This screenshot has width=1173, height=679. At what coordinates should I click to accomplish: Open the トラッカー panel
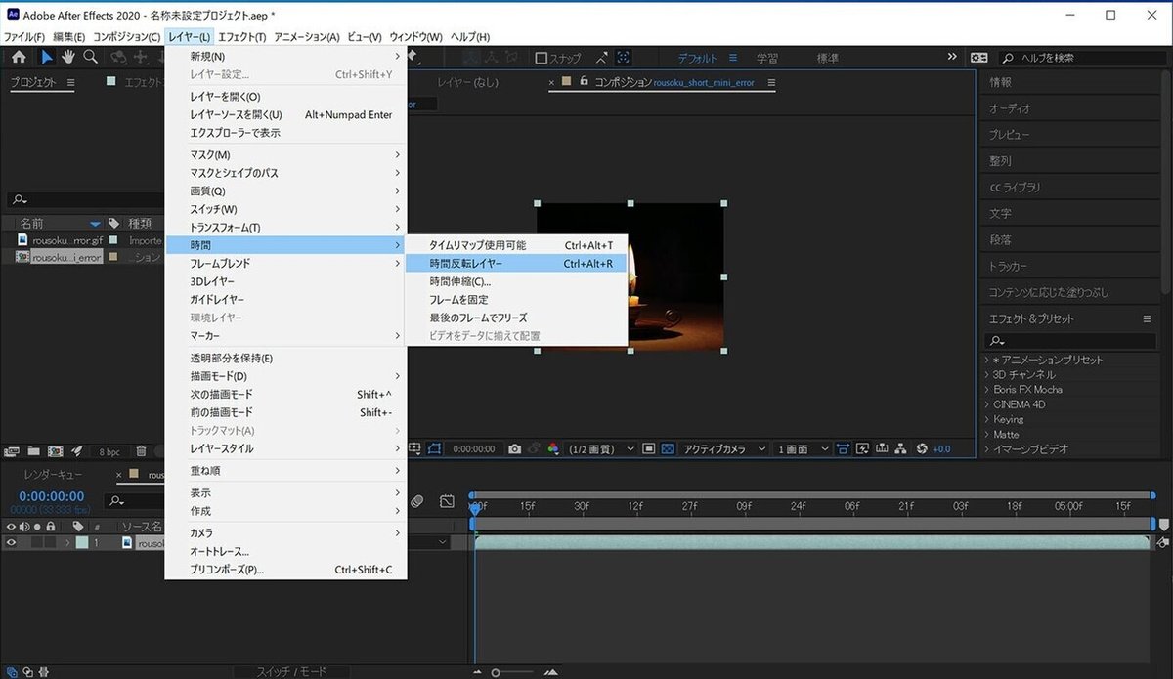point(1008,266)
